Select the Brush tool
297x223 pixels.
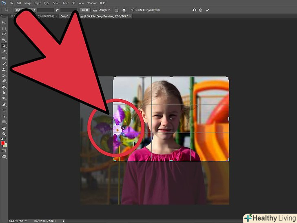[x=4, y=64]
